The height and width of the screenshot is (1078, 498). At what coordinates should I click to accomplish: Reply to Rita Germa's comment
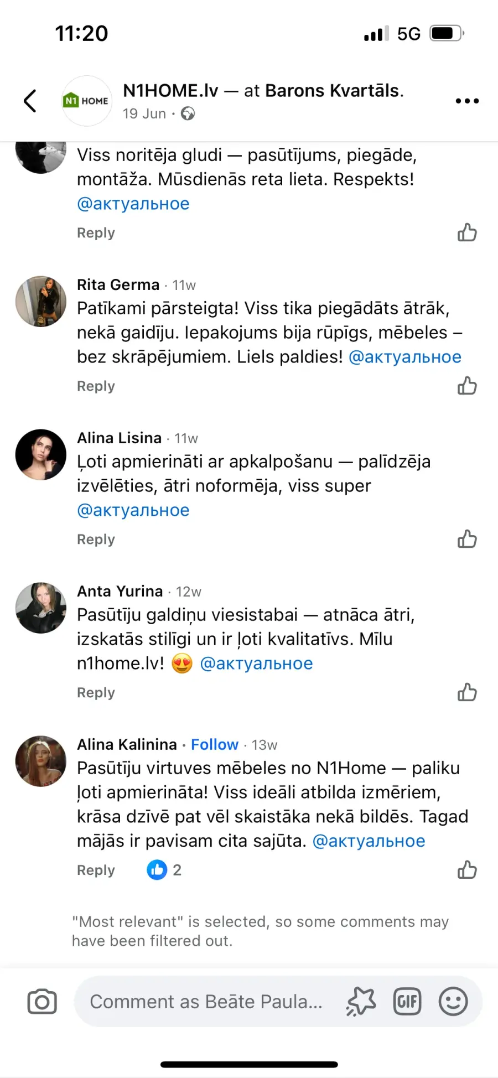point(96,386)
